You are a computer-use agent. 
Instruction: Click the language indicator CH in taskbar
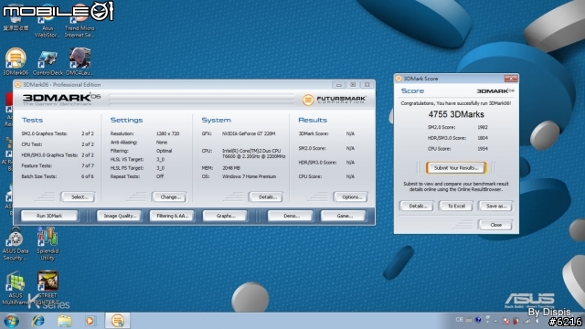pyautogui.click(x=459, y=320)
